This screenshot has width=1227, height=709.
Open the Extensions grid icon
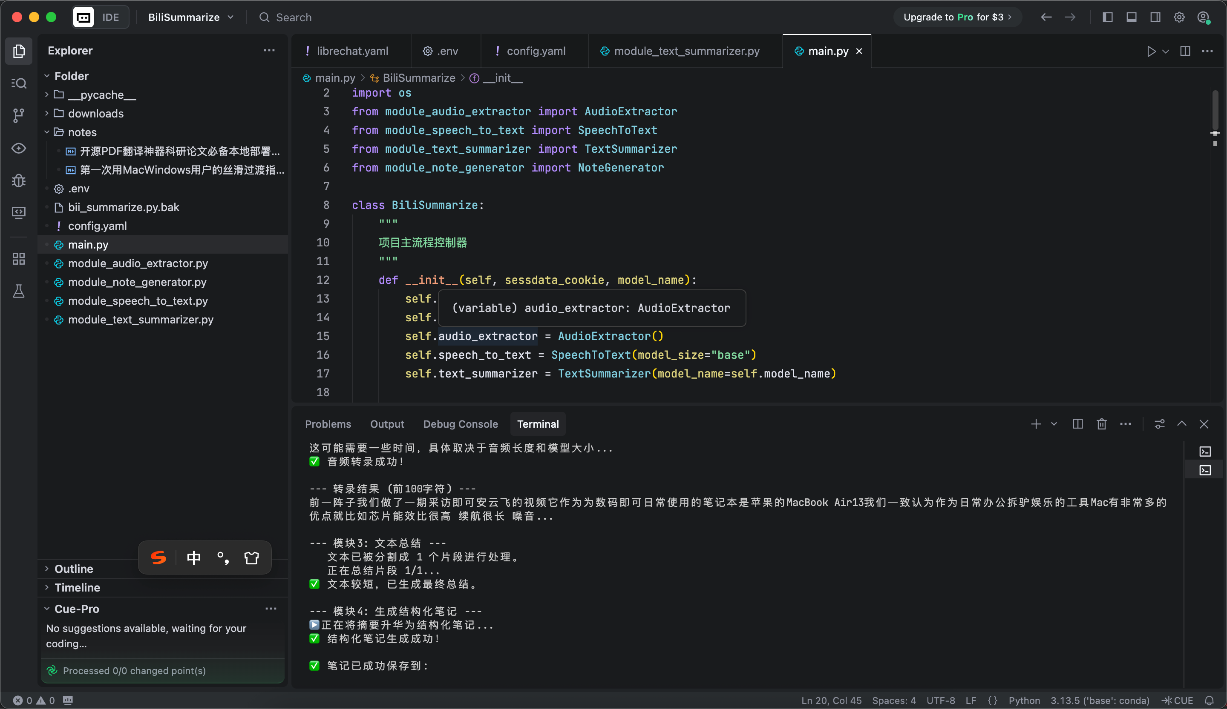coord(18,259)
